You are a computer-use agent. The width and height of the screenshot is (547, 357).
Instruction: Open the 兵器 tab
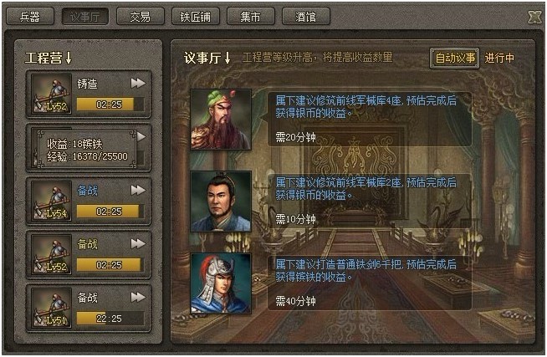30,17
